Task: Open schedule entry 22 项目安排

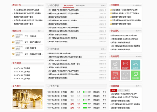Action: pyautogui.click(x=28, y=48)
